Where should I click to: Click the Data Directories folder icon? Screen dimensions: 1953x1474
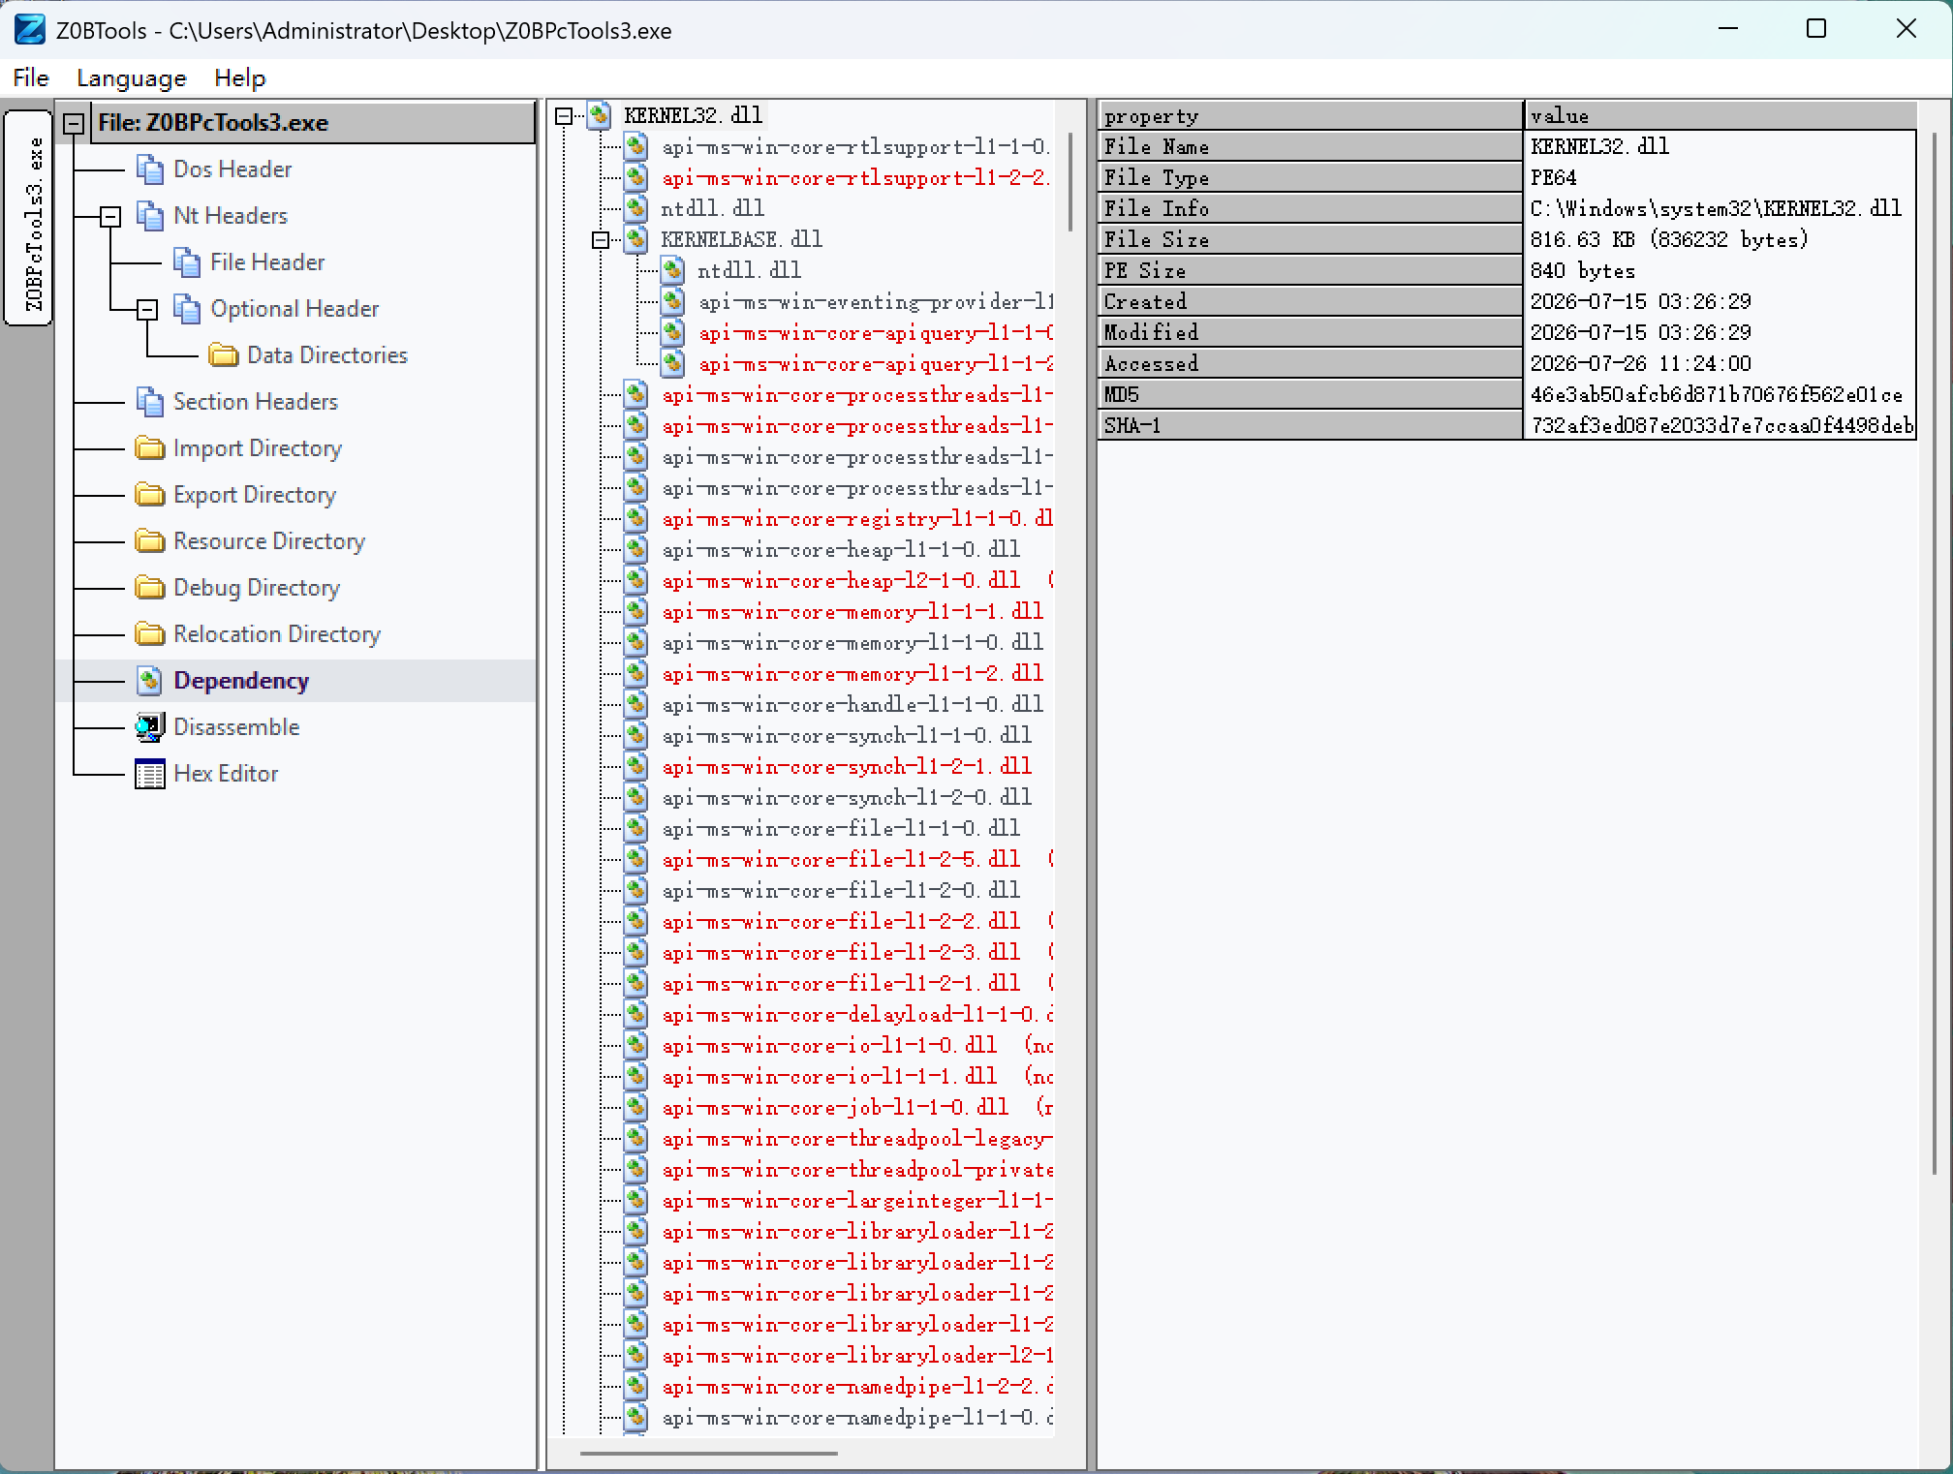[224, 355]
